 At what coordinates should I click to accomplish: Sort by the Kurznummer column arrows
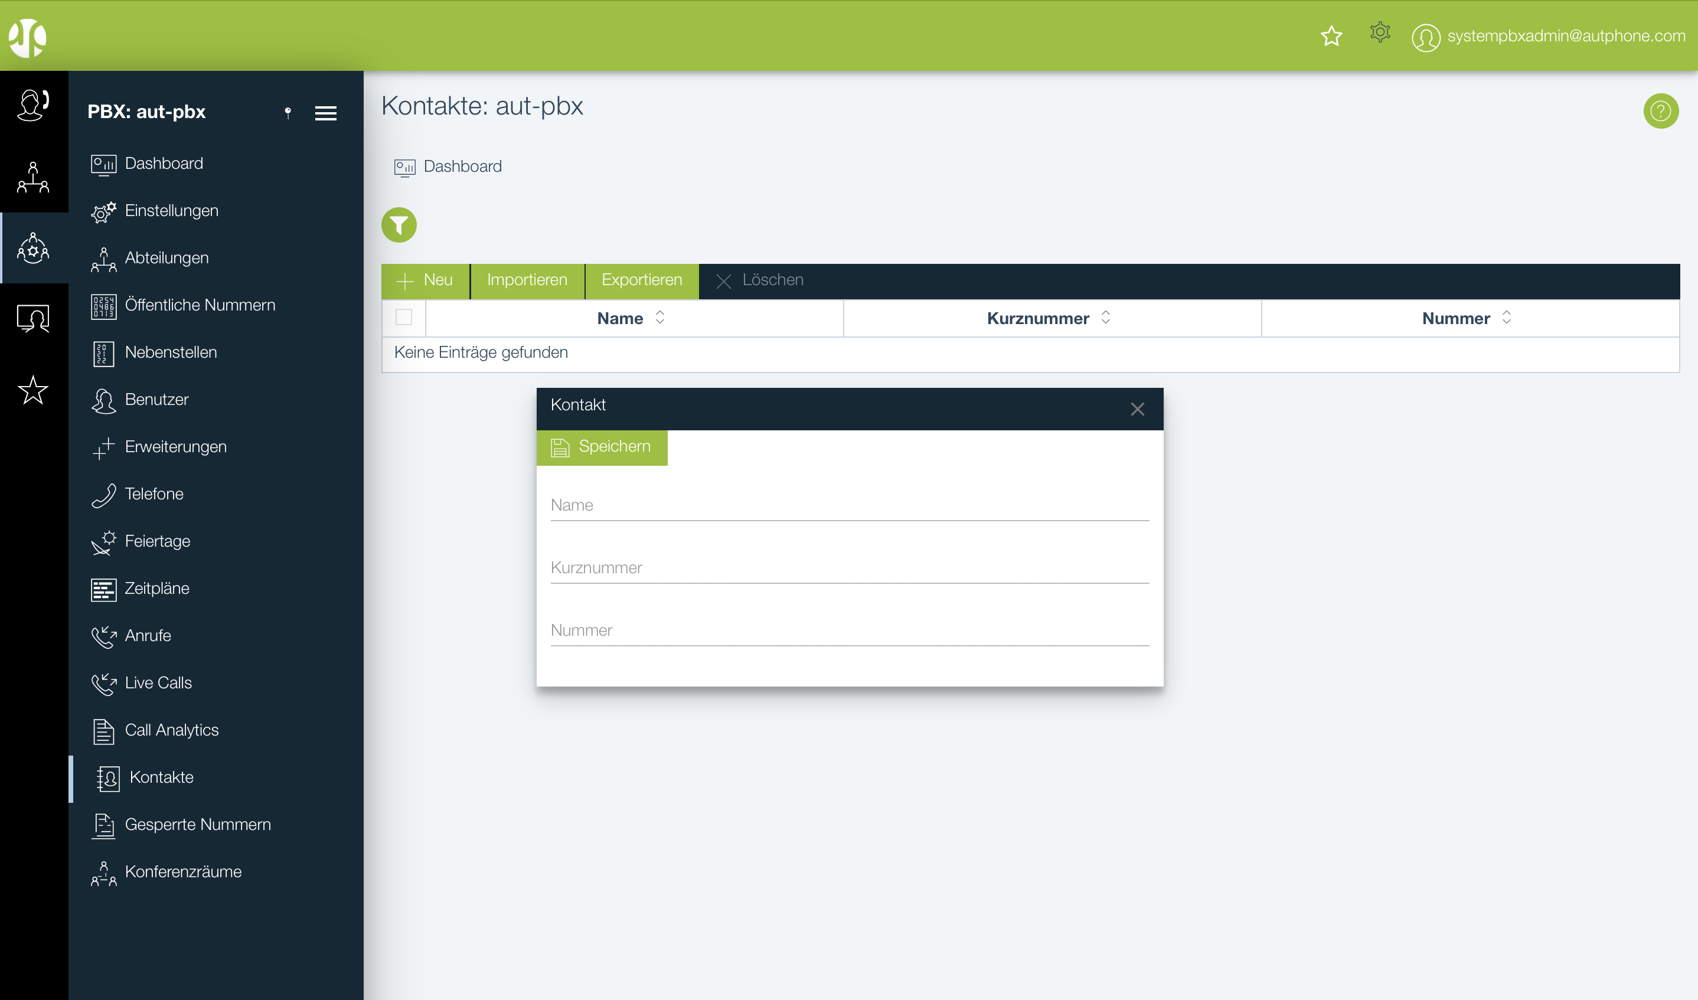pos(1105,318)
